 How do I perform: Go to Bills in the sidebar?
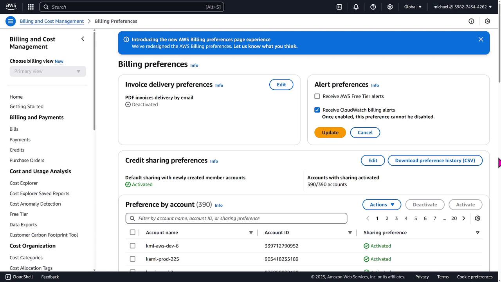click(x=14, y=129)
